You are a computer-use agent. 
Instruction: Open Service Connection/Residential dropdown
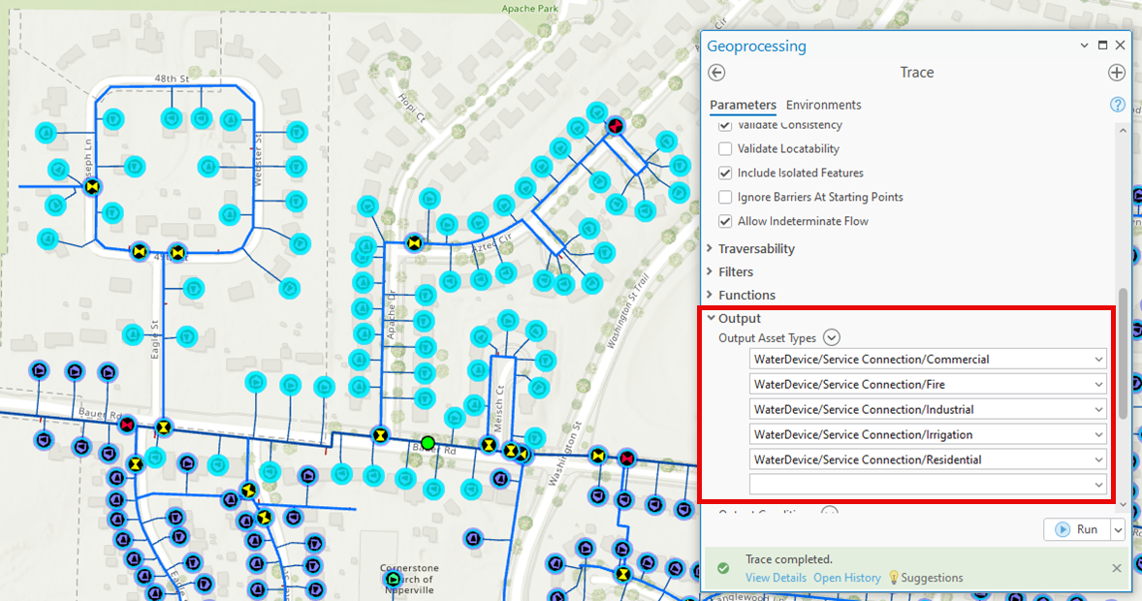tap(1098, 459)
